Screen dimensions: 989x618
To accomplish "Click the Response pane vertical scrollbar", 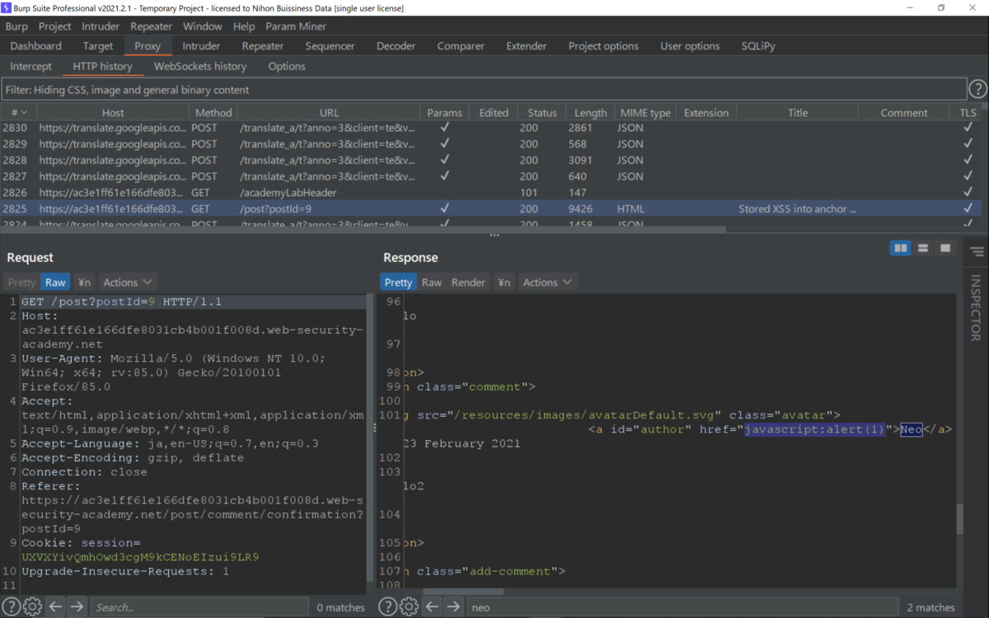I will (959, 519).
